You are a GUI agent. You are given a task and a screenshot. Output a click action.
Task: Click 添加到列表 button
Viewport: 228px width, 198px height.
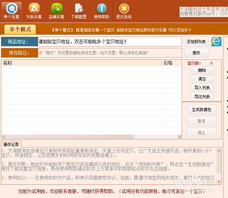click(x=196, y=42)
